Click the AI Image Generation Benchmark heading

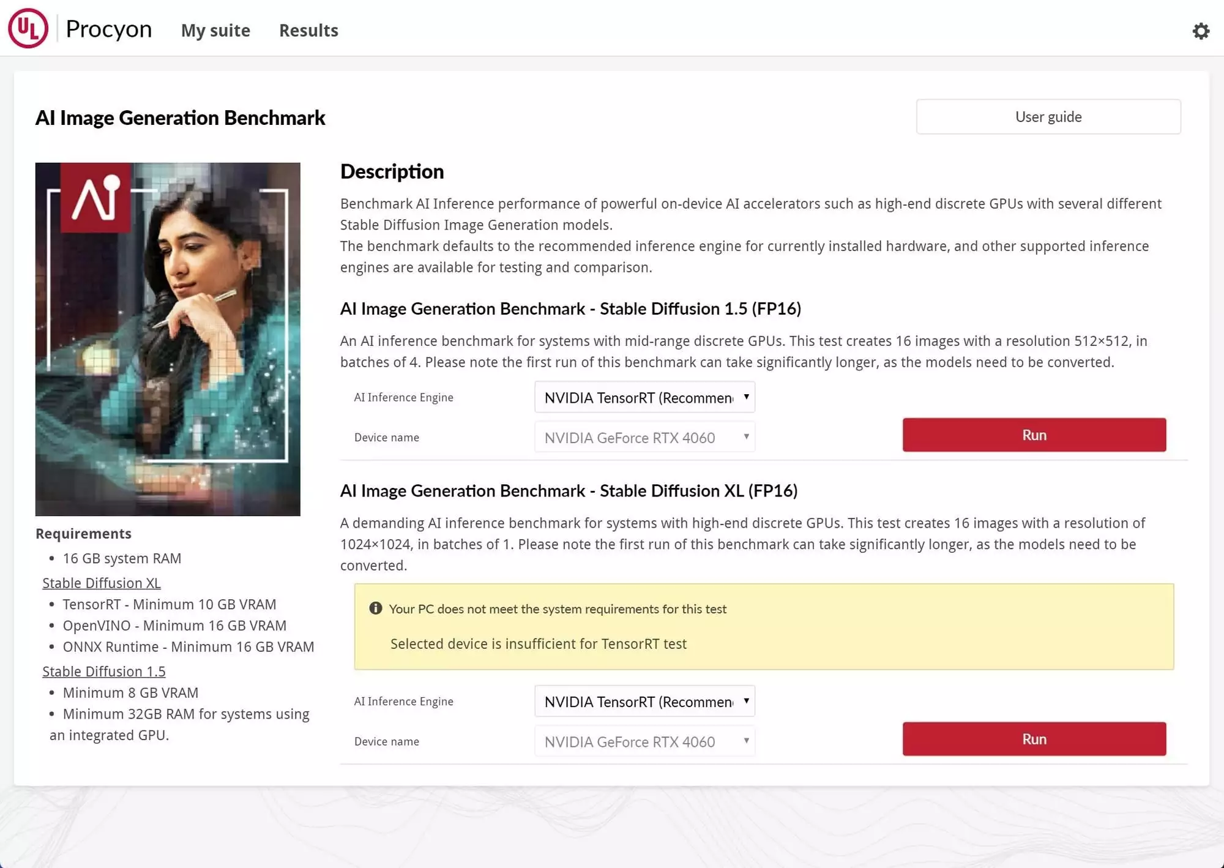[181, 118]
